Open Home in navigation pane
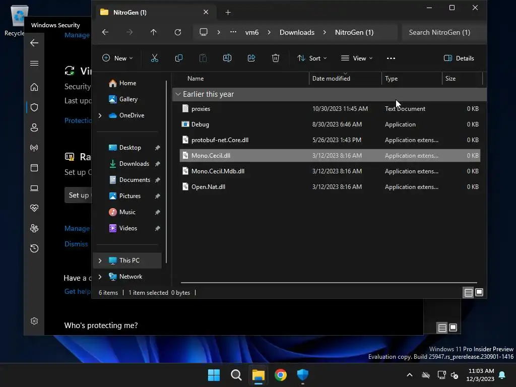Screen dimensions: 516x387 [127, 83]
